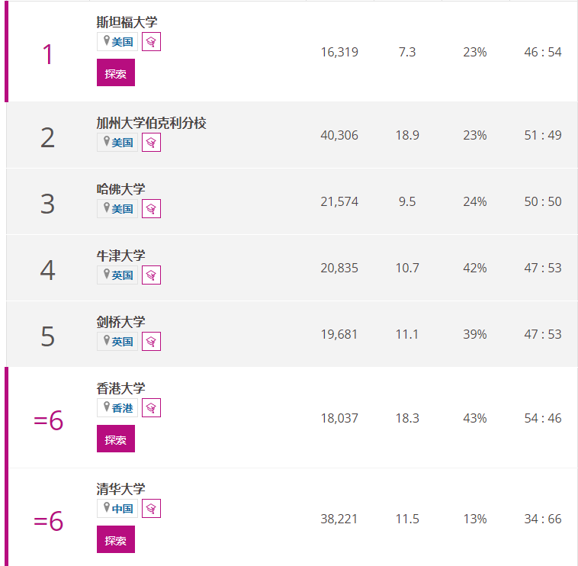Open the 香港大学 name link

[x=121, y=388]
